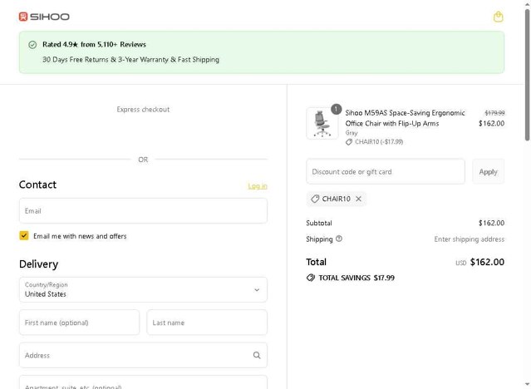Click the Sihoo logo
This screenshot has width=531, height=389.
click(44, 17)
